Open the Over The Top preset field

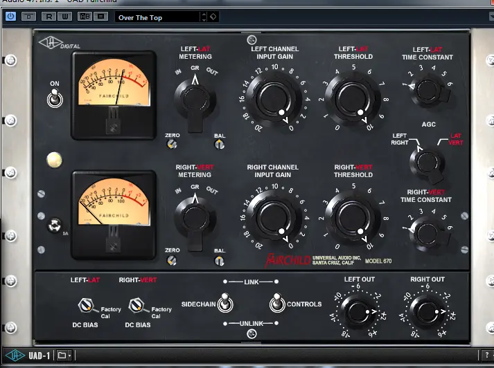157,17
